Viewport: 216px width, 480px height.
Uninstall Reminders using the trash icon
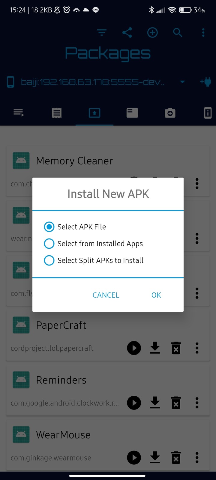(176, 403)
